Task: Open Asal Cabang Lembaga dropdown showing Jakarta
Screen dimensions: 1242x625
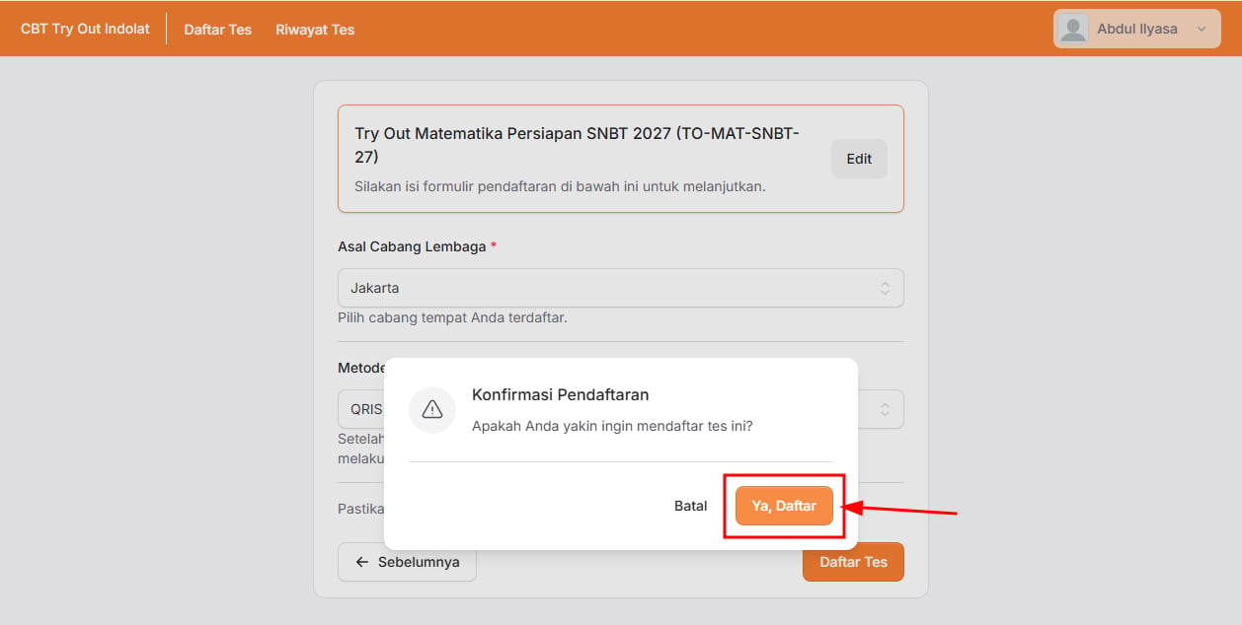Action: coord(621,288)
